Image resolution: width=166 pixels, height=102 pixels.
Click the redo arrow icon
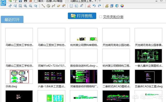(99, 6)
